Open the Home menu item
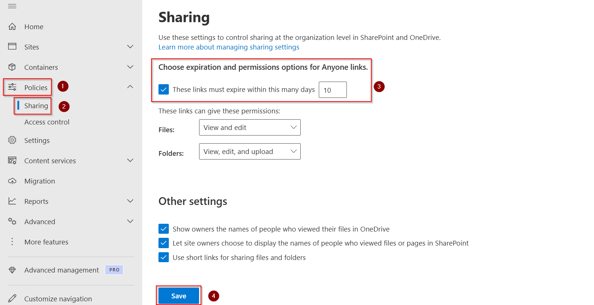This screenshot has width=594, height=305. pyautogui.click(x=34, y=27)
